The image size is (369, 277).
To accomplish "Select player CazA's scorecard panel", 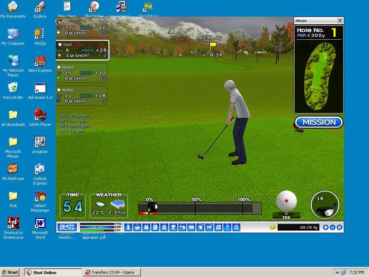I will pyautogui.click(x=82, y=50).
